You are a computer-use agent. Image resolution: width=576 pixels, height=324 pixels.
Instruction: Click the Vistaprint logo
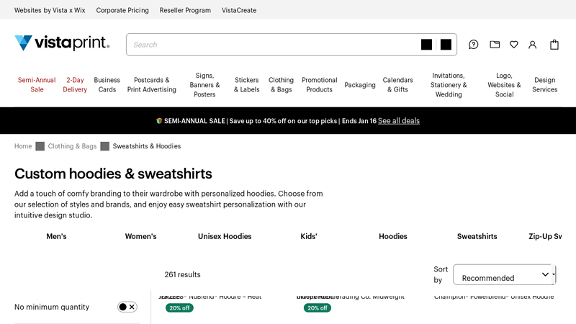62,43
